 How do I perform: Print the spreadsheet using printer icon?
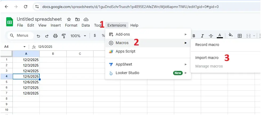(55, 36)
